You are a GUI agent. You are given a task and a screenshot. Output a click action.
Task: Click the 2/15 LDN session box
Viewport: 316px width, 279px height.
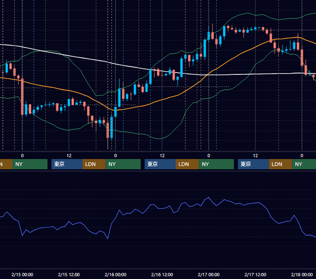94,164
